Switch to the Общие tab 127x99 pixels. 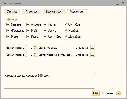coord(12,12)
